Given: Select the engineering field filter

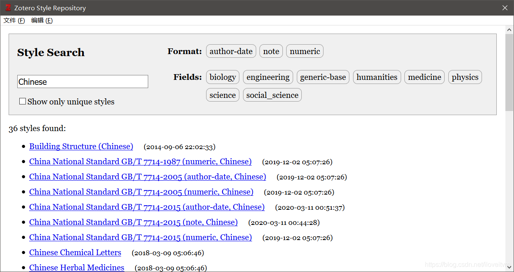Looking at the screenshot, I should pos(268,77).
